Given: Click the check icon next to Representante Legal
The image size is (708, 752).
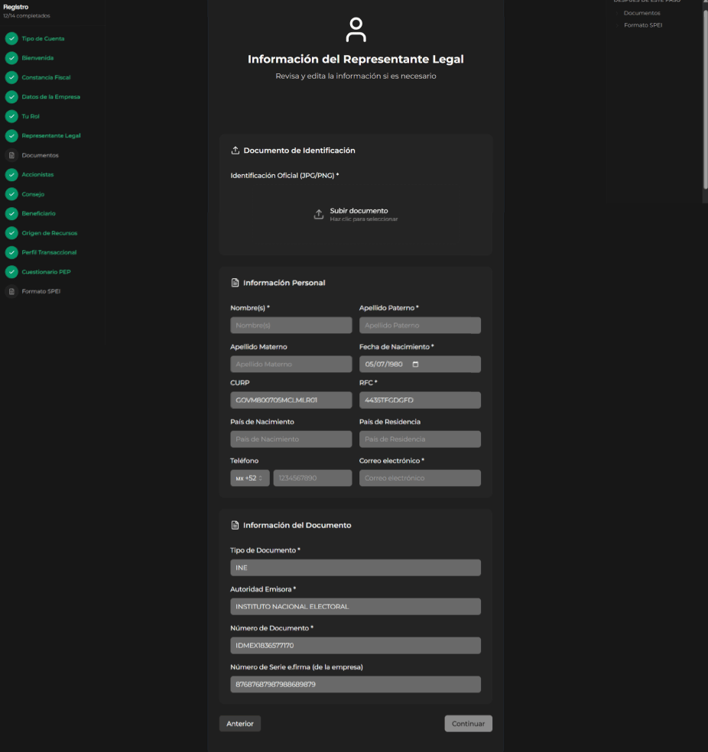Looking at the screenshot, I should pyautogui.click(x=11, y=136).
